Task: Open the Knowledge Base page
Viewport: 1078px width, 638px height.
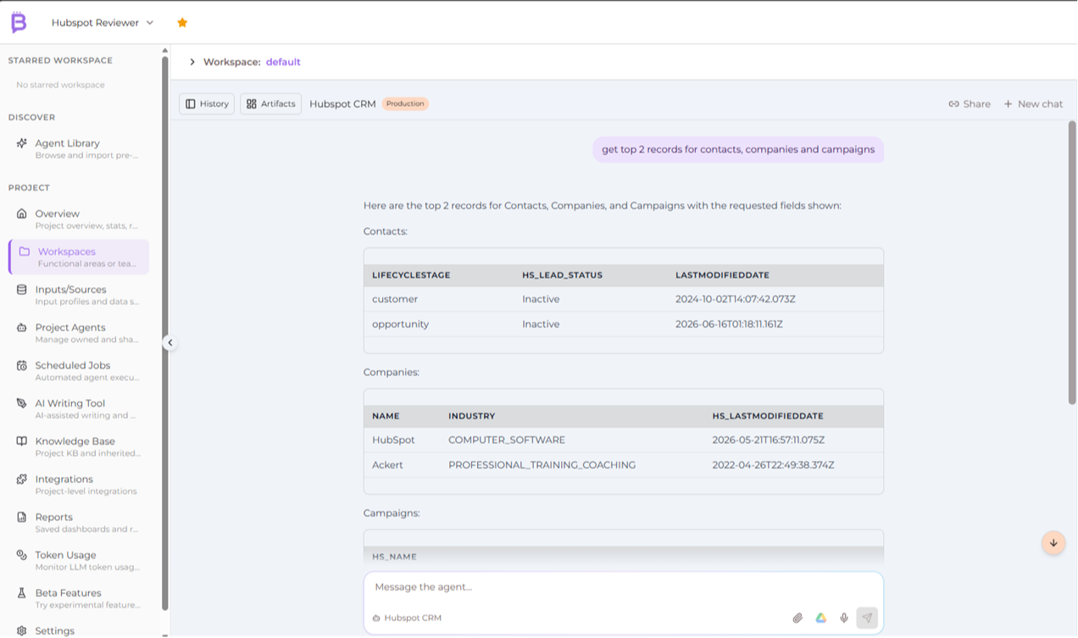Action: [x=81, y=447]
